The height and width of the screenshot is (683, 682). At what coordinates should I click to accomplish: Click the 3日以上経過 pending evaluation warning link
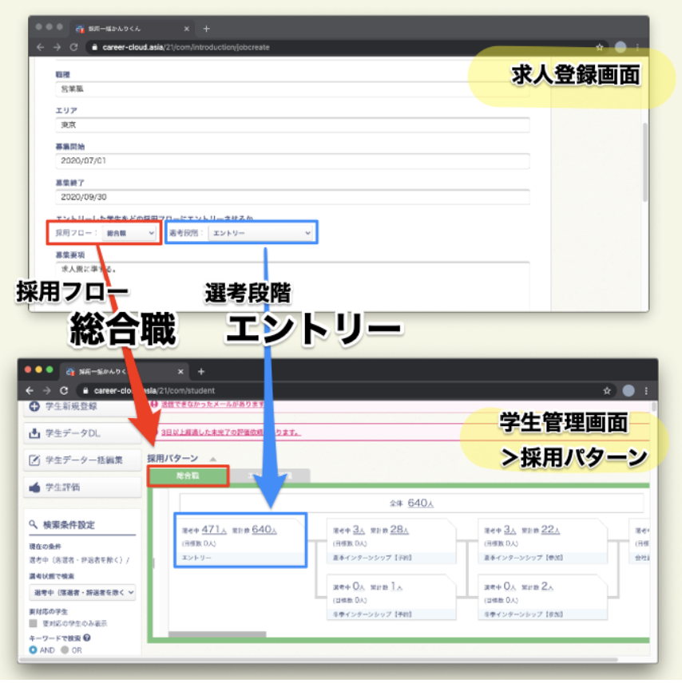pyautogui.click(x=230, y=432)
